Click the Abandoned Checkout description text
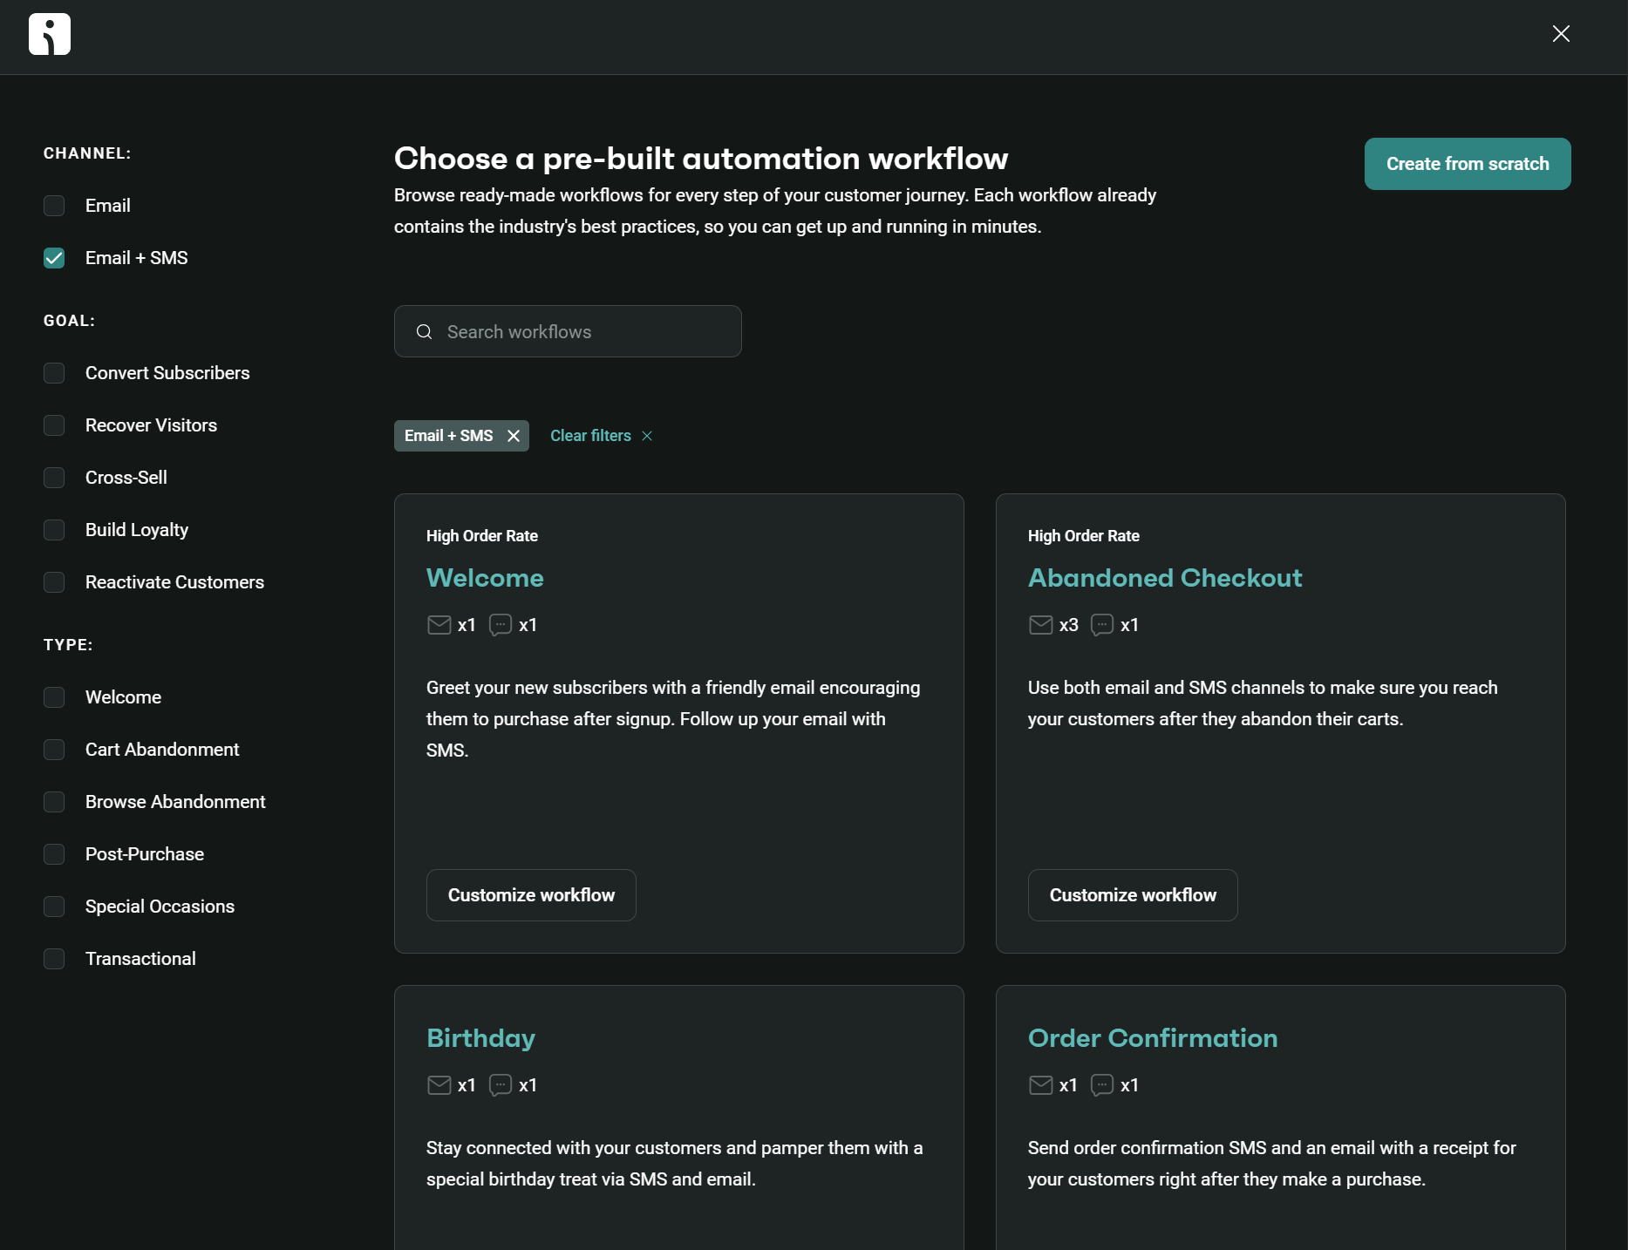1628x1250 pixels. (1263, 703)
